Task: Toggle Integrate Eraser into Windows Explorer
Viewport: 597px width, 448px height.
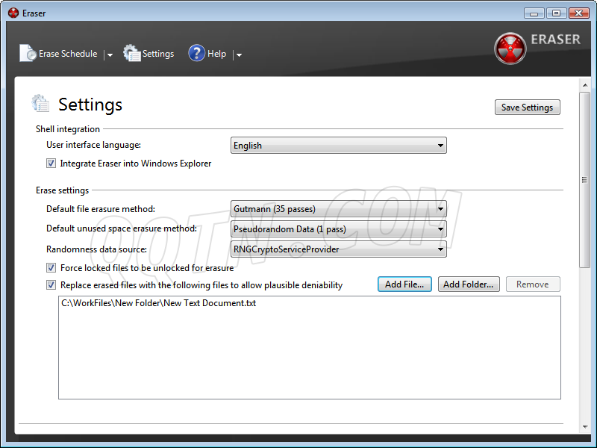Action: point(51,164)
